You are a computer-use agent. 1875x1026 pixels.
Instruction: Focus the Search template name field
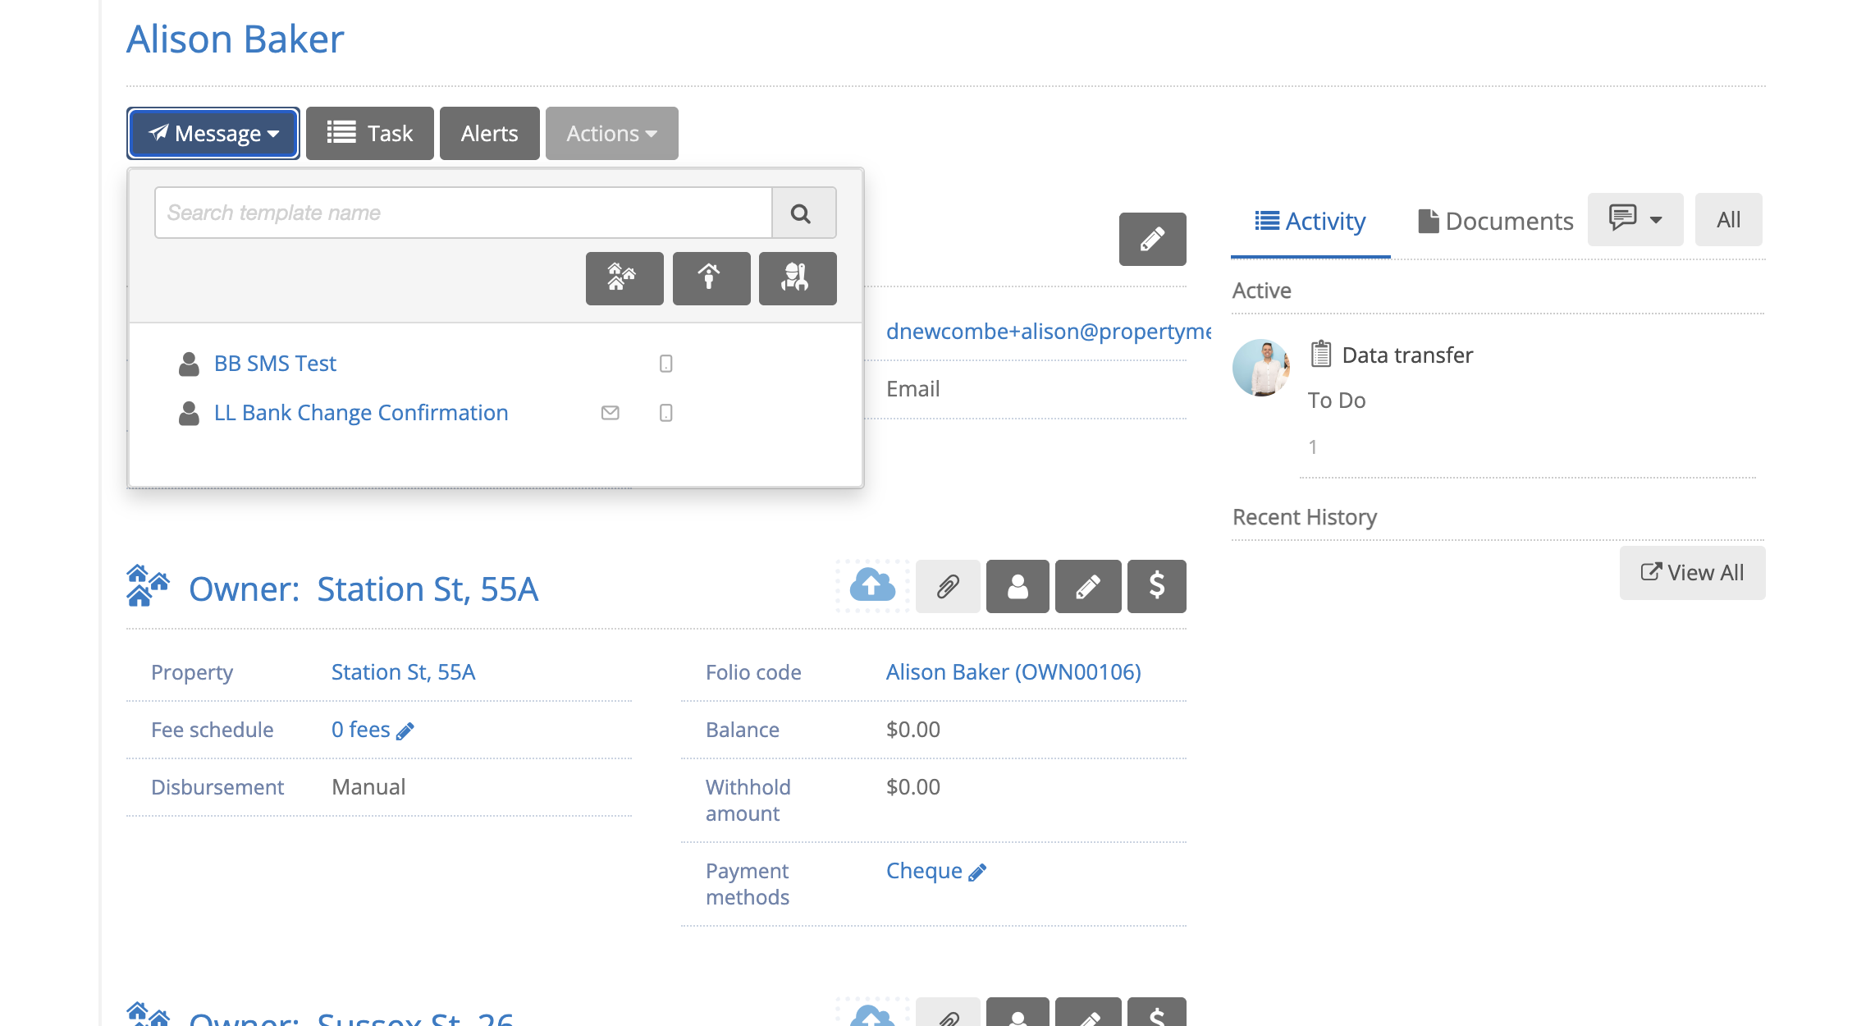[x=464, y=213]
